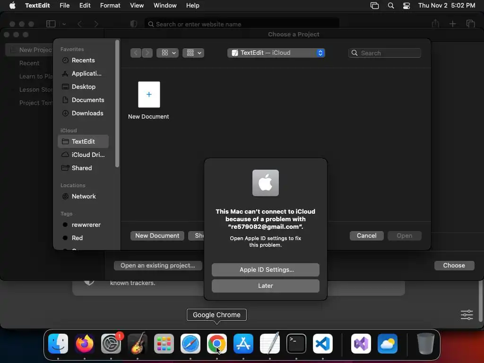Open the Weather app in Dock

click(x=388, y=344)
